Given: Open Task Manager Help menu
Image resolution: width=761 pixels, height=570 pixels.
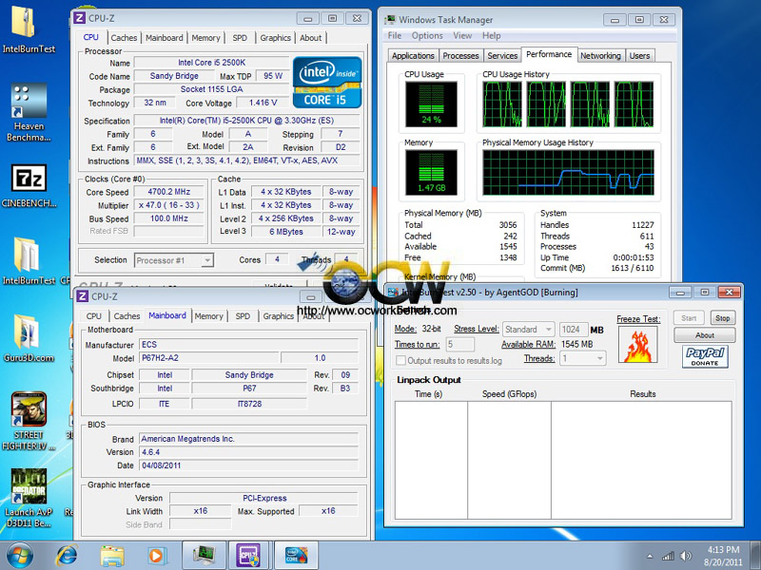Looking at the screenshot, I should [x=491, y=35].
